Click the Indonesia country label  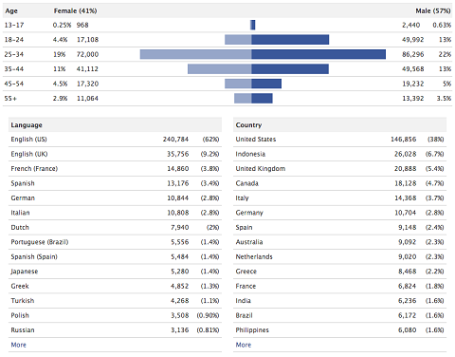250,154
